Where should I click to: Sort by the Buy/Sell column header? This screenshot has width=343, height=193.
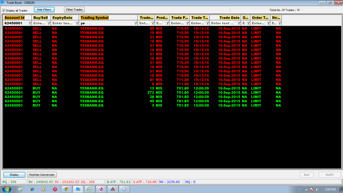pyautogui.click(x=41, y=18)
